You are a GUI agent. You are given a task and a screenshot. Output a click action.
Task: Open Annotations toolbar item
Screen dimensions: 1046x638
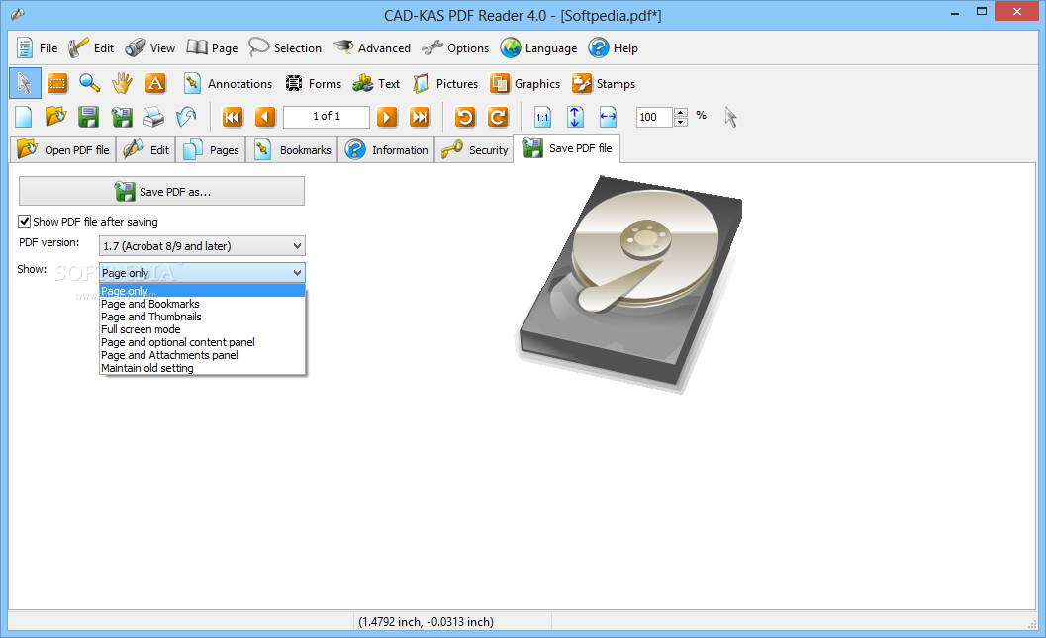pyautogui.click(x=228, y=84)
